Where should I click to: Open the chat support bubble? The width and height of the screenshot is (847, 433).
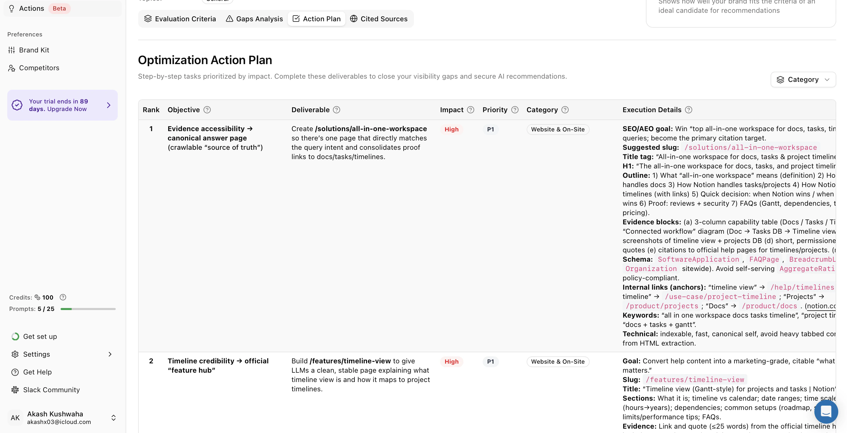[x=826, y=412]
